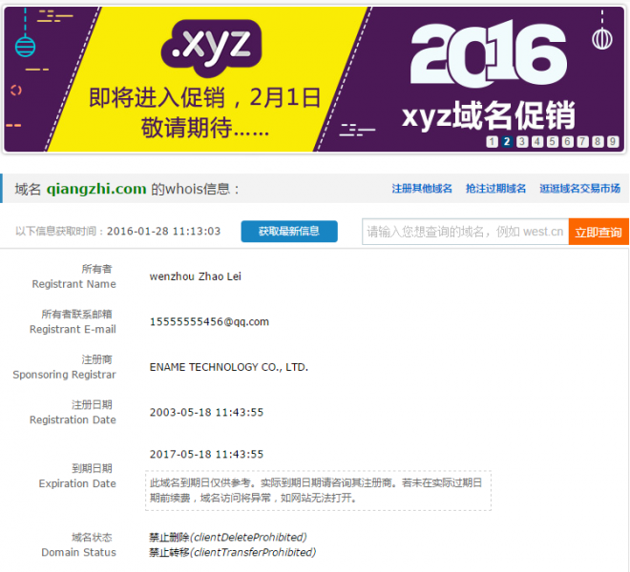Click the .xyz logo in the banner
630x572 pixels.
[211, 44]
